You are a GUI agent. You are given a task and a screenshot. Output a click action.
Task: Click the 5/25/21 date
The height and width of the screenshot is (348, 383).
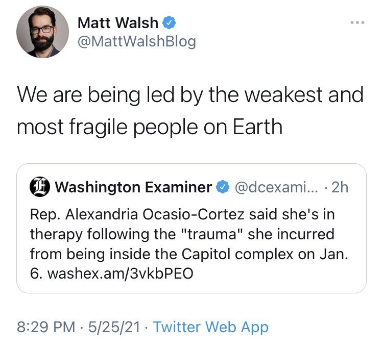coord(114,327)
